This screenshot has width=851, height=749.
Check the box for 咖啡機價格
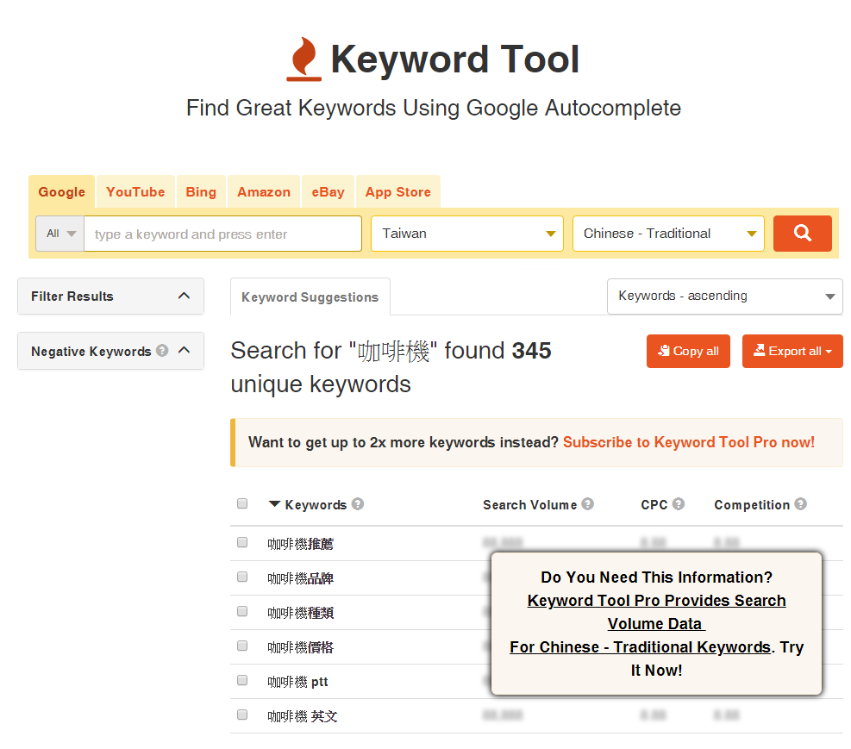(242, 646)
